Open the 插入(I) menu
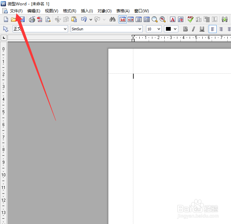Image resolution: width=231 pixels, height=224 pixels. pyautogui.click(x=87, y=11)
